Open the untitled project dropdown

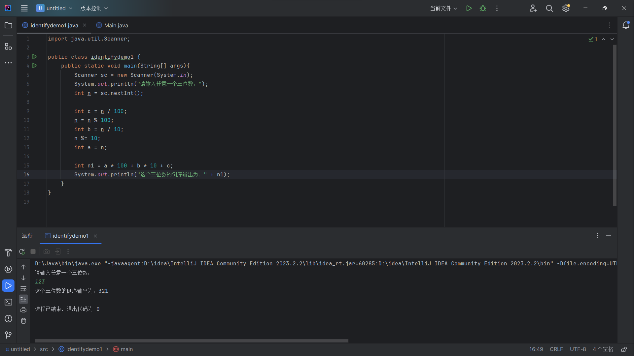(55, 8)
